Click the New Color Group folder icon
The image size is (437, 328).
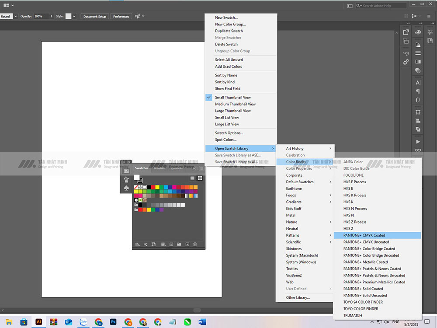(x=179, y=244)
